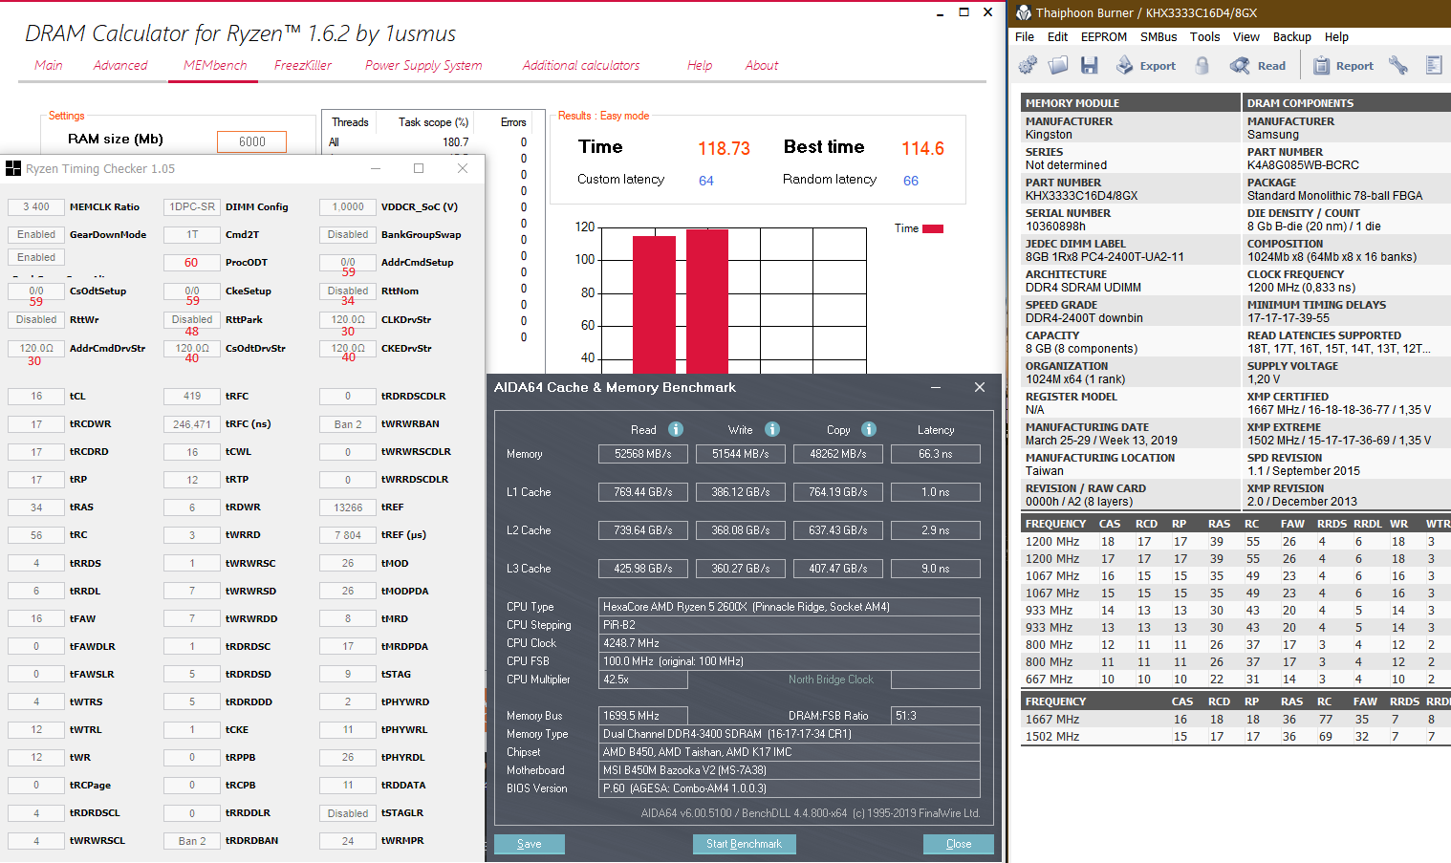Click the floppy disk save icon in Thaiphoon Burner

(x=1089, y=65)
